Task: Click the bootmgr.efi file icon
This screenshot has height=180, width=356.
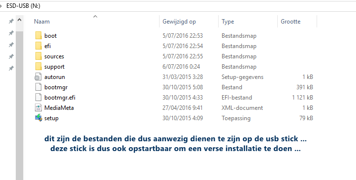Action: click(x=38, y=98)
